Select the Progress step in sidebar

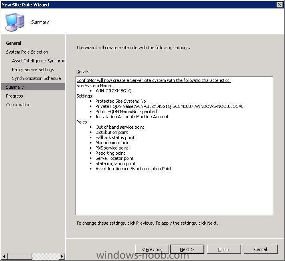(x=14, y=96)
